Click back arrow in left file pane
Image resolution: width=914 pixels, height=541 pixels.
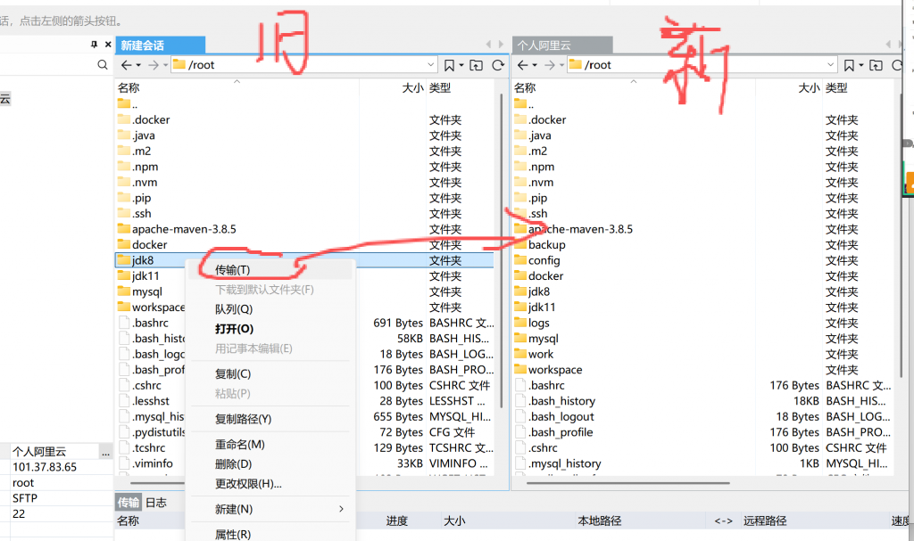(127, 65)
